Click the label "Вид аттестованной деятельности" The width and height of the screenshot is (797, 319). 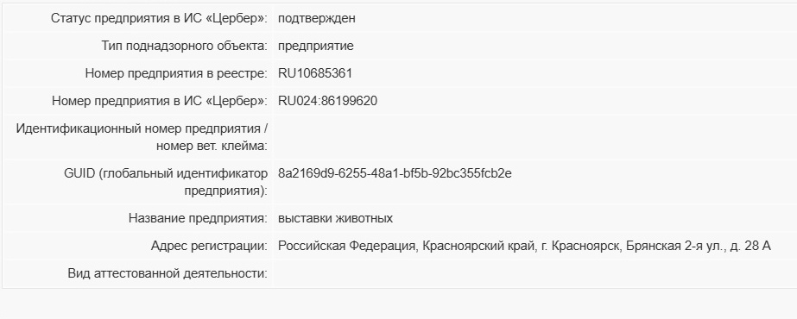pyautogui.click(x=168, y=274)
